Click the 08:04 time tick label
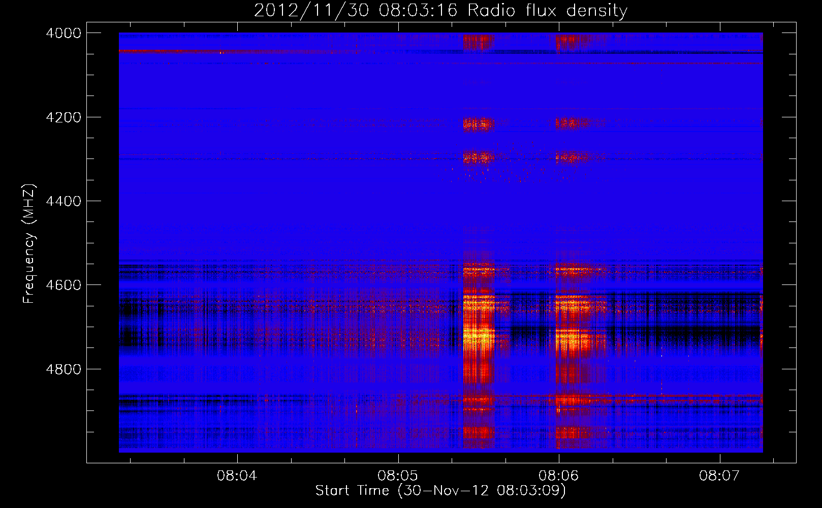The image size is (822, 508). pos(237,476)
